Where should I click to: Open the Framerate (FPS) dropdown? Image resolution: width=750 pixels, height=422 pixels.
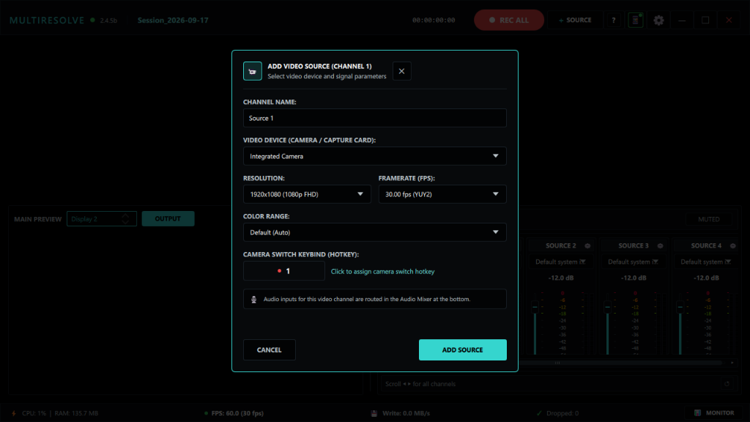click(442, 194)
